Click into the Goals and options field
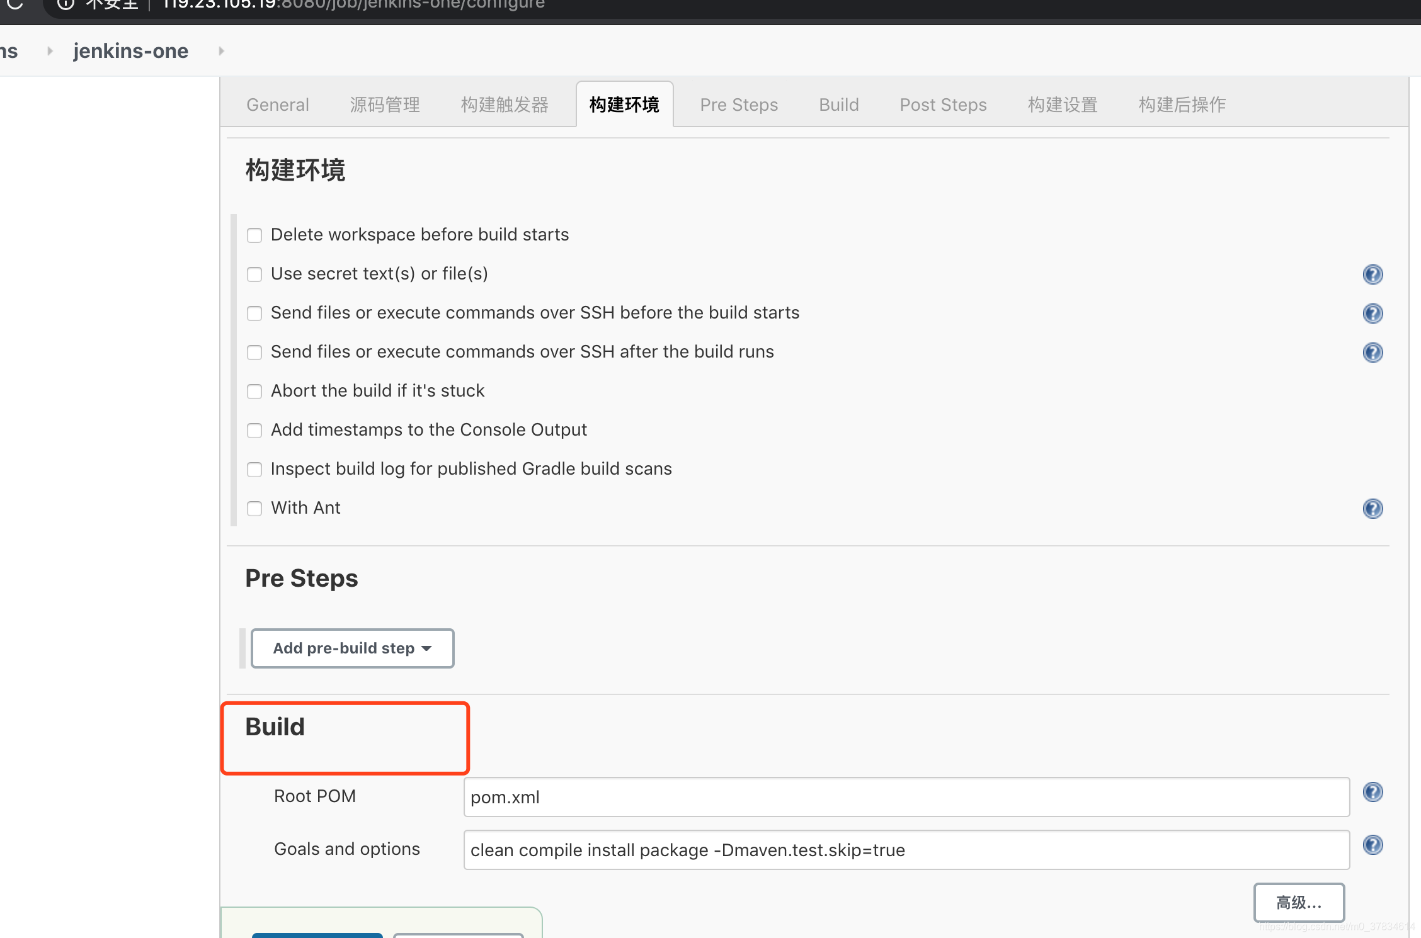Viewport: 1421px width, 938px height. pyautogui.click(x=906, y=850)
